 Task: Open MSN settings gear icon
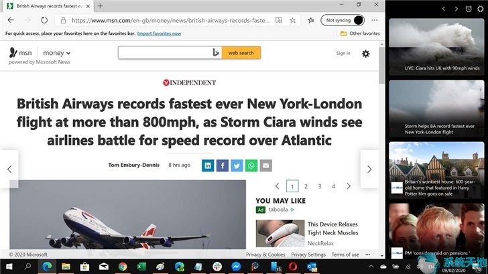click(x=366, y=54)
